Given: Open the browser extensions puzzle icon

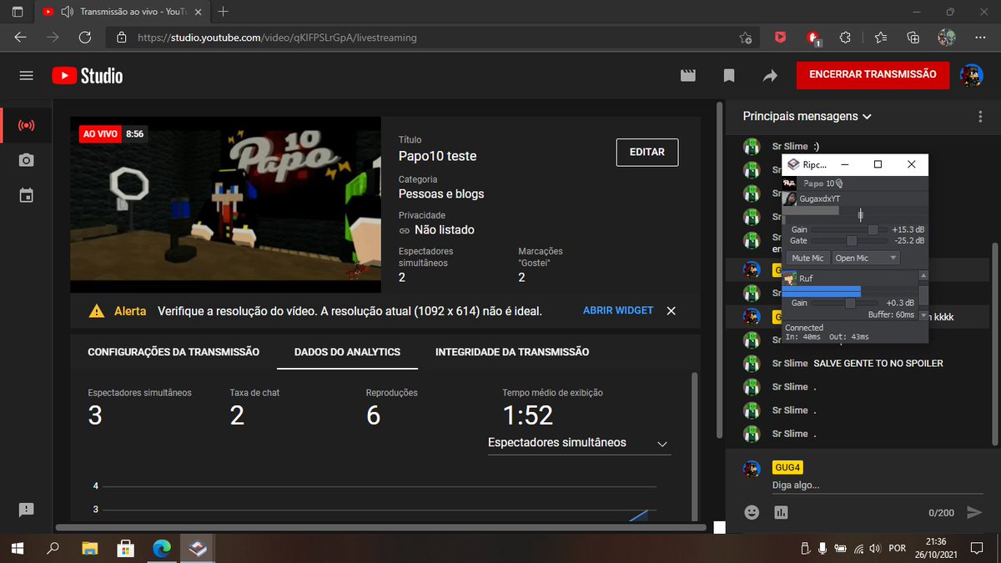Looking at the screenshot, I should (x=845, y=38).
